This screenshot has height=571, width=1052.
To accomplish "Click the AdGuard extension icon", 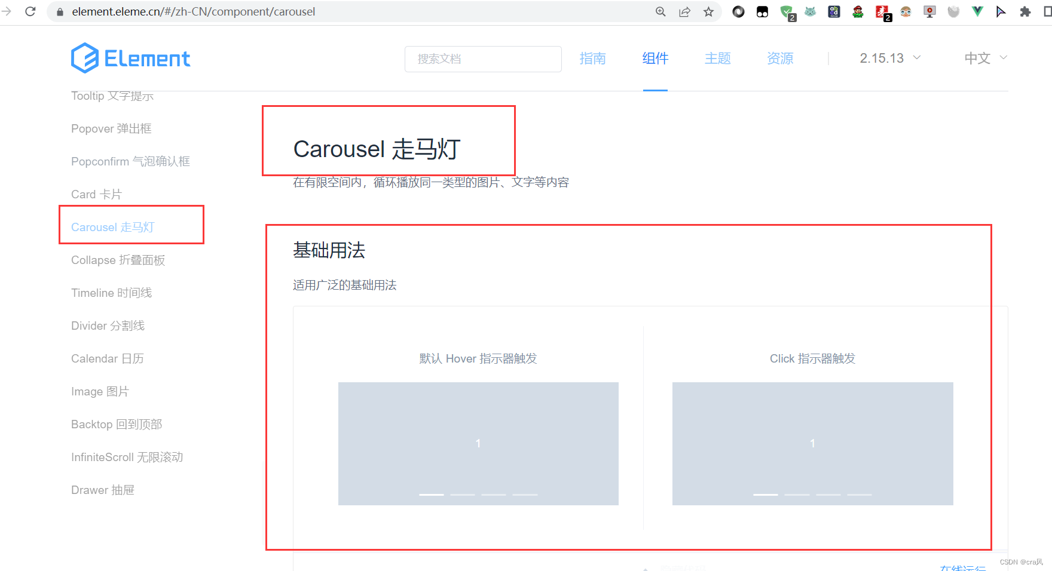I will [x=787, y=11].
